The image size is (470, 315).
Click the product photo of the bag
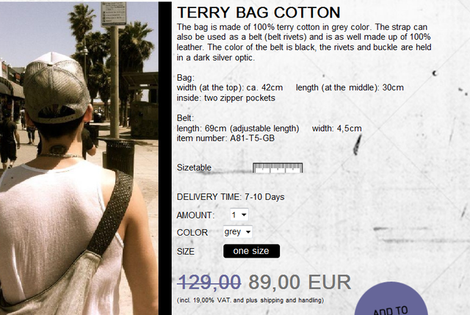(79, 157)
